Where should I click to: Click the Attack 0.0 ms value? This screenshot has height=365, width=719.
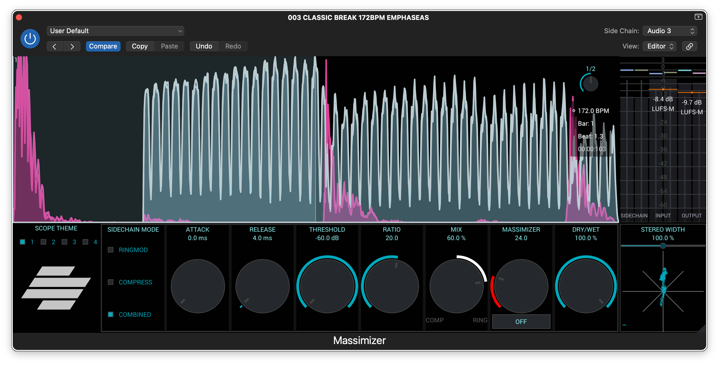(198, 238)
